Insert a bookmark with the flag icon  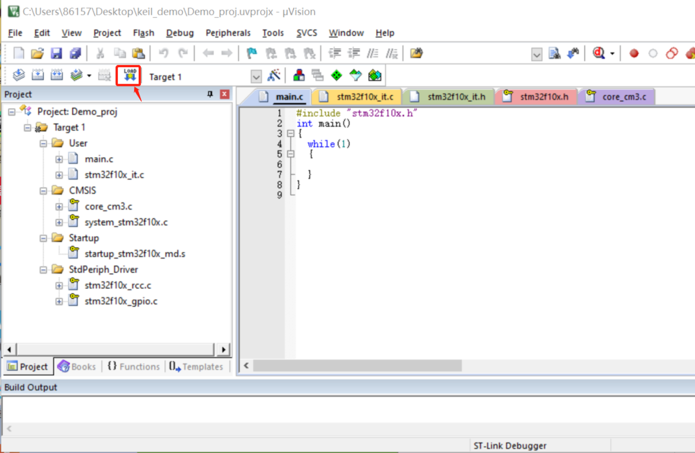click(251, 53)
